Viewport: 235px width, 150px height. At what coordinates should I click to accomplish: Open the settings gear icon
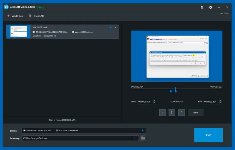click(211, 7)
